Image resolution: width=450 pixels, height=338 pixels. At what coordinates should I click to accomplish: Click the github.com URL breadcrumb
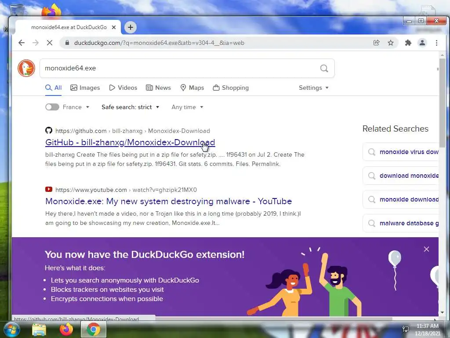pos(133,131)
